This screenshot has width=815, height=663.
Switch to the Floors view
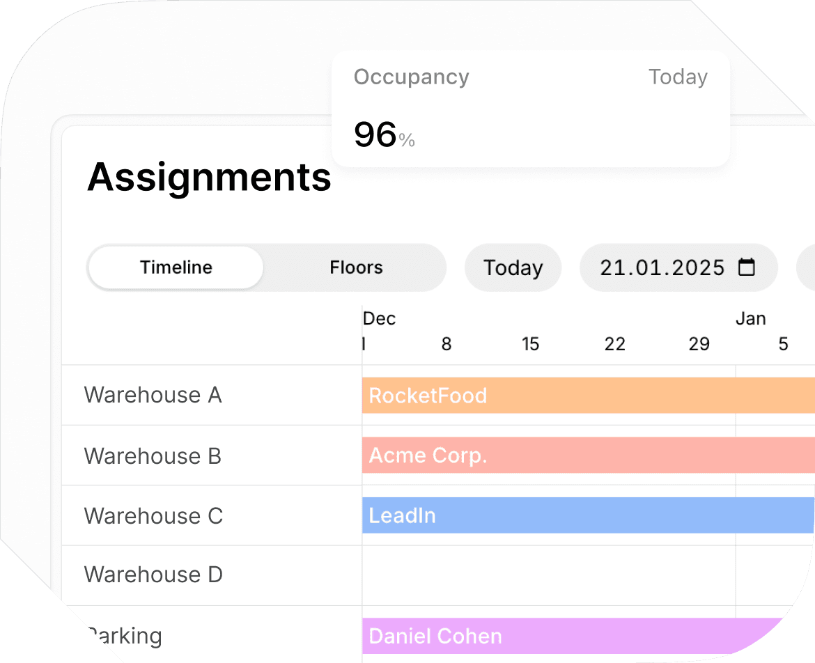[356, 267]
